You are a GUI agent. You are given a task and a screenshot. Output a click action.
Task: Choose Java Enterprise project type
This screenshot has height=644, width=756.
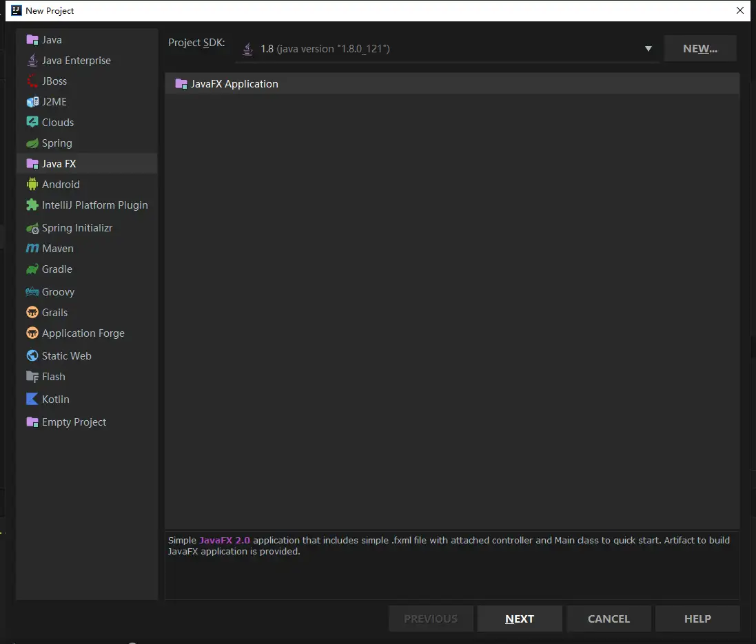click(76, 61)
